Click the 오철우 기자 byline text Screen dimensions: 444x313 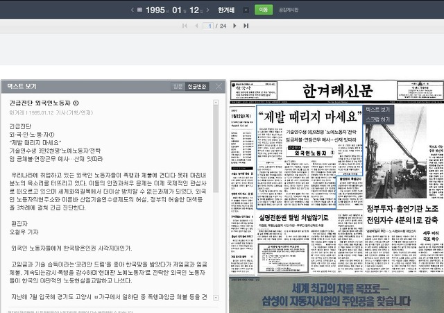pos(24,232)
